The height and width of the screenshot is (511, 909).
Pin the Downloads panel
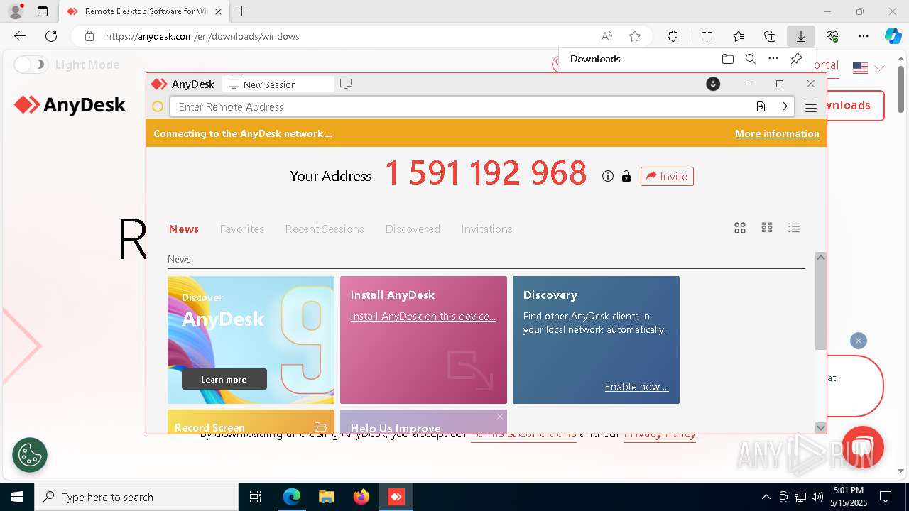(797, 59)
